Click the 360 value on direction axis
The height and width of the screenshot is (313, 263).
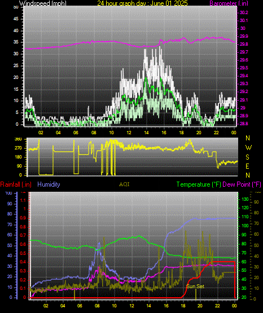point(19,139)
